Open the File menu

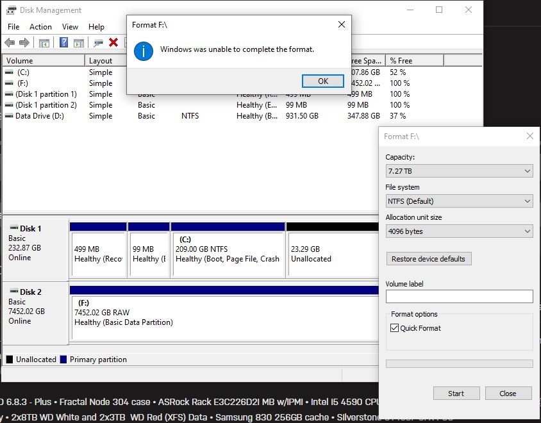(x=13, y=26)
